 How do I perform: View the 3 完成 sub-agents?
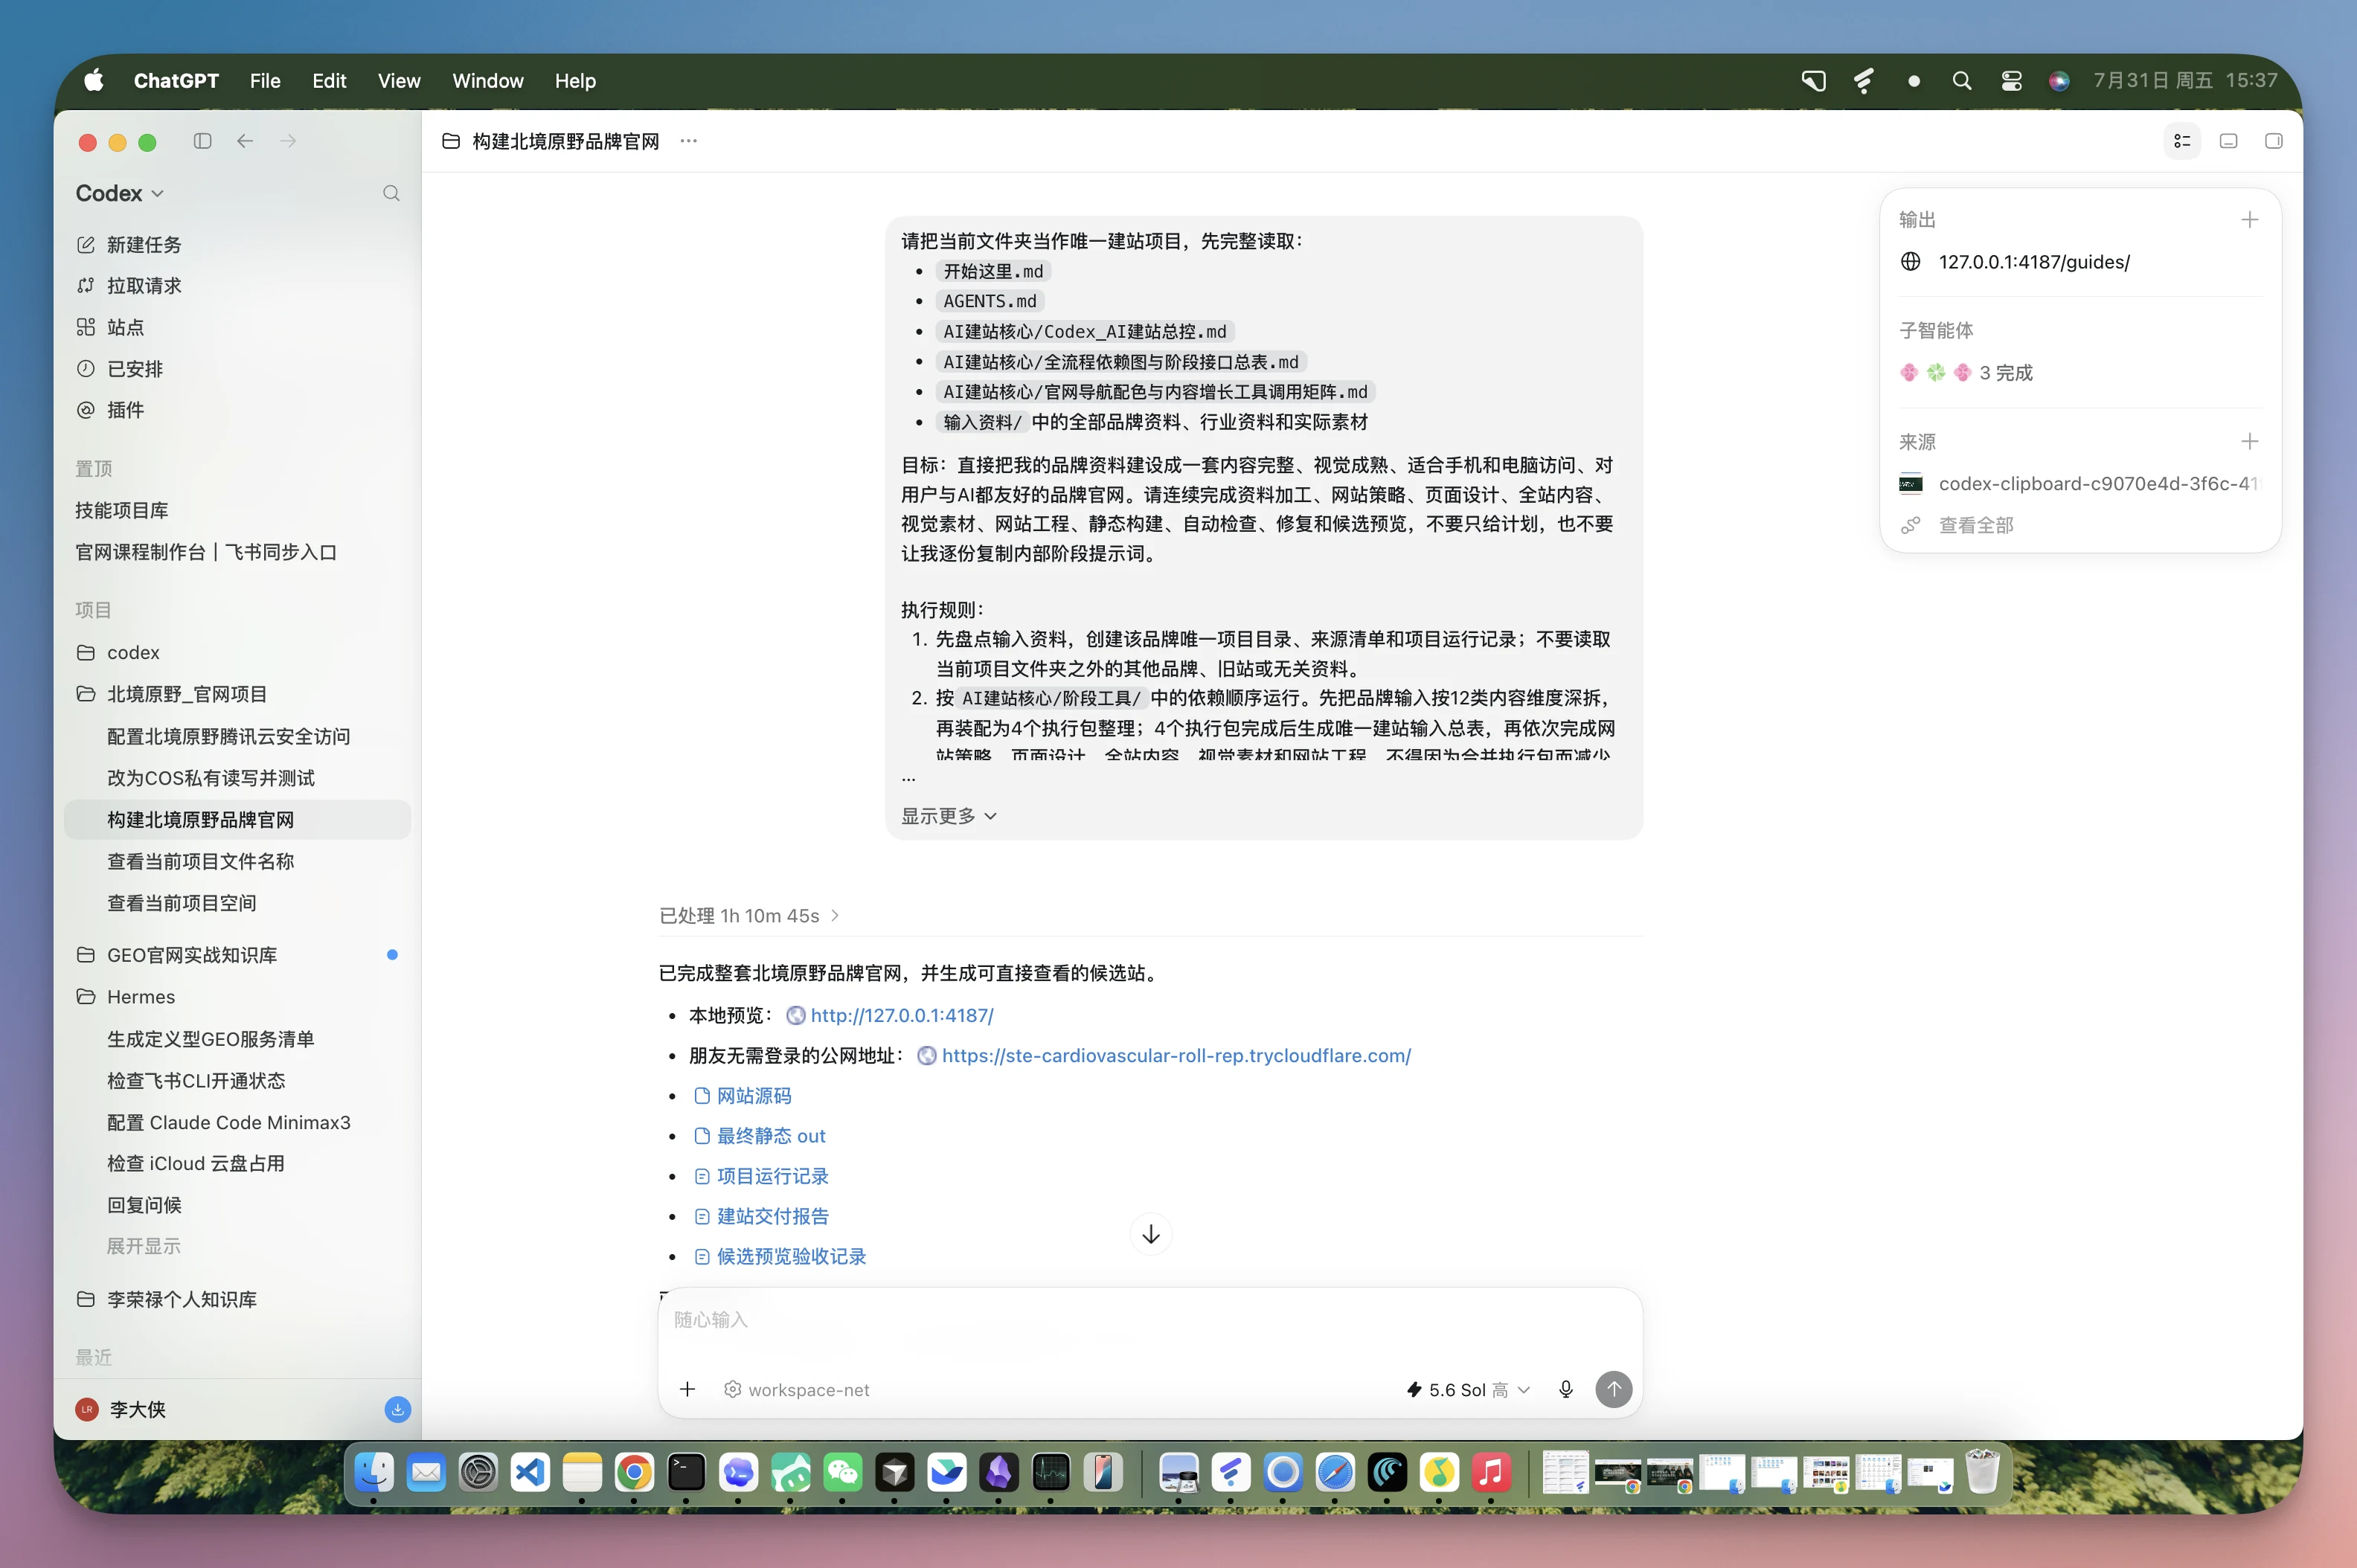tap(1966, 373)
